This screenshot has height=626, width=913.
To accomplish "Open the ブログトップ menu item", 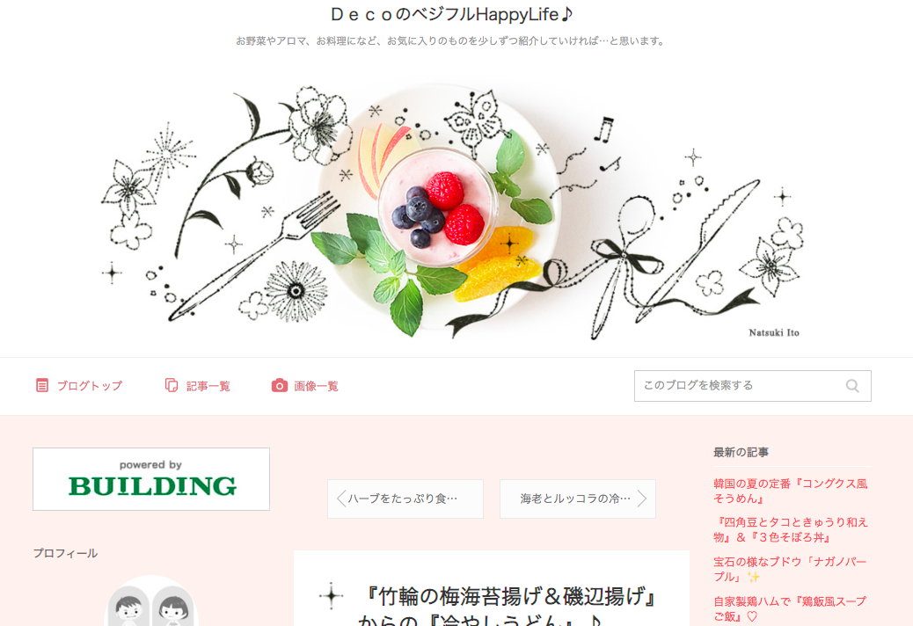I will coord(79,386).
